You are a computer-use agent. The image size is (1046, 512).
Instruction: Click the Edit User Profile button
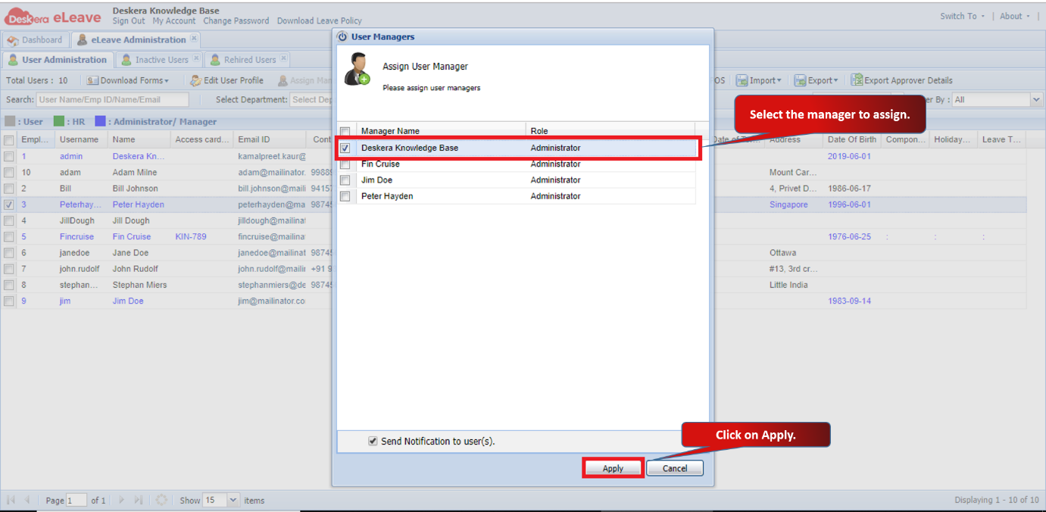coord(227,80)
